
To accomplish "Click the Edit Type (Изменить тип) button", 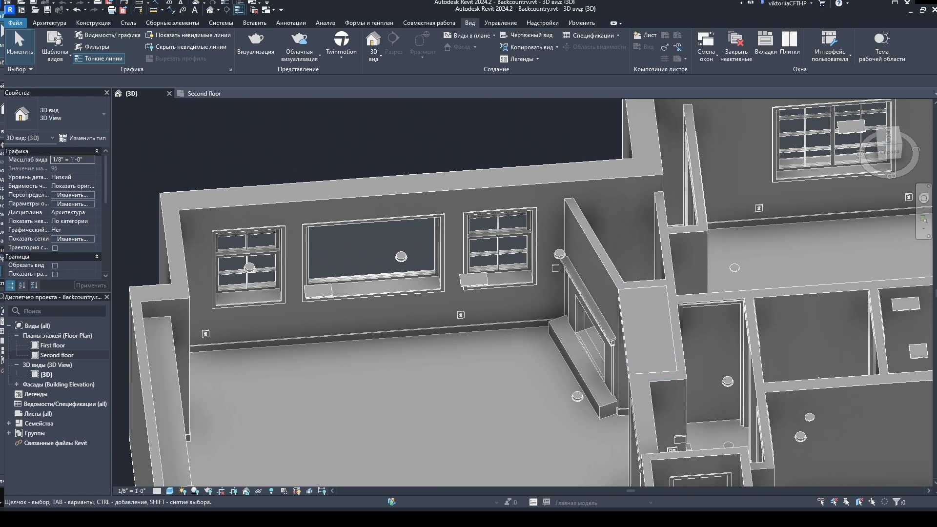I will point(82,138).
